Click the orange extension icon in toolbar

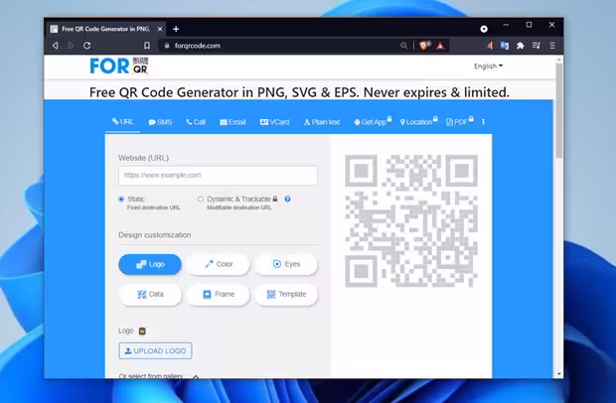490,46
